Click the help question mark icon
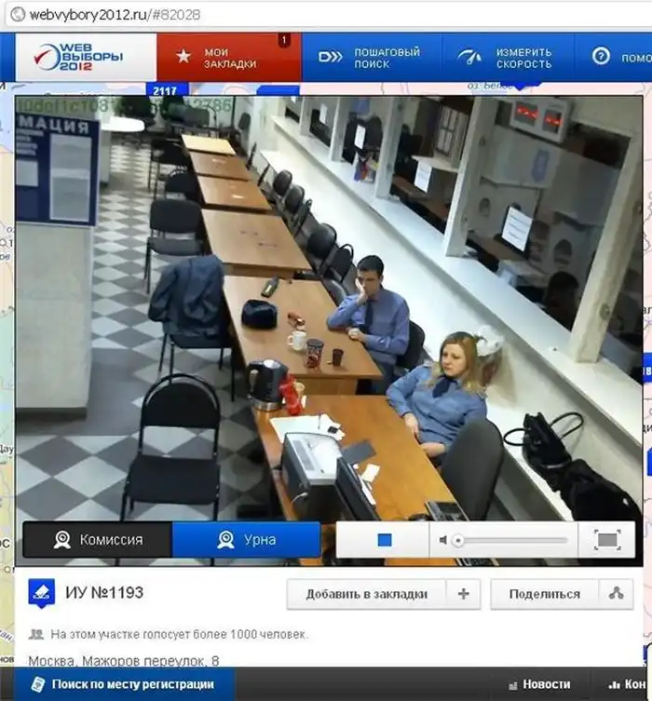The image size is (652, 701). (x=601, y=57)
